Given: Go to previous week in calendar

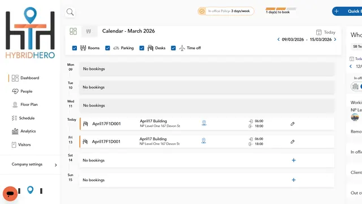Looking at the screenshot, I should pos(278,39).
